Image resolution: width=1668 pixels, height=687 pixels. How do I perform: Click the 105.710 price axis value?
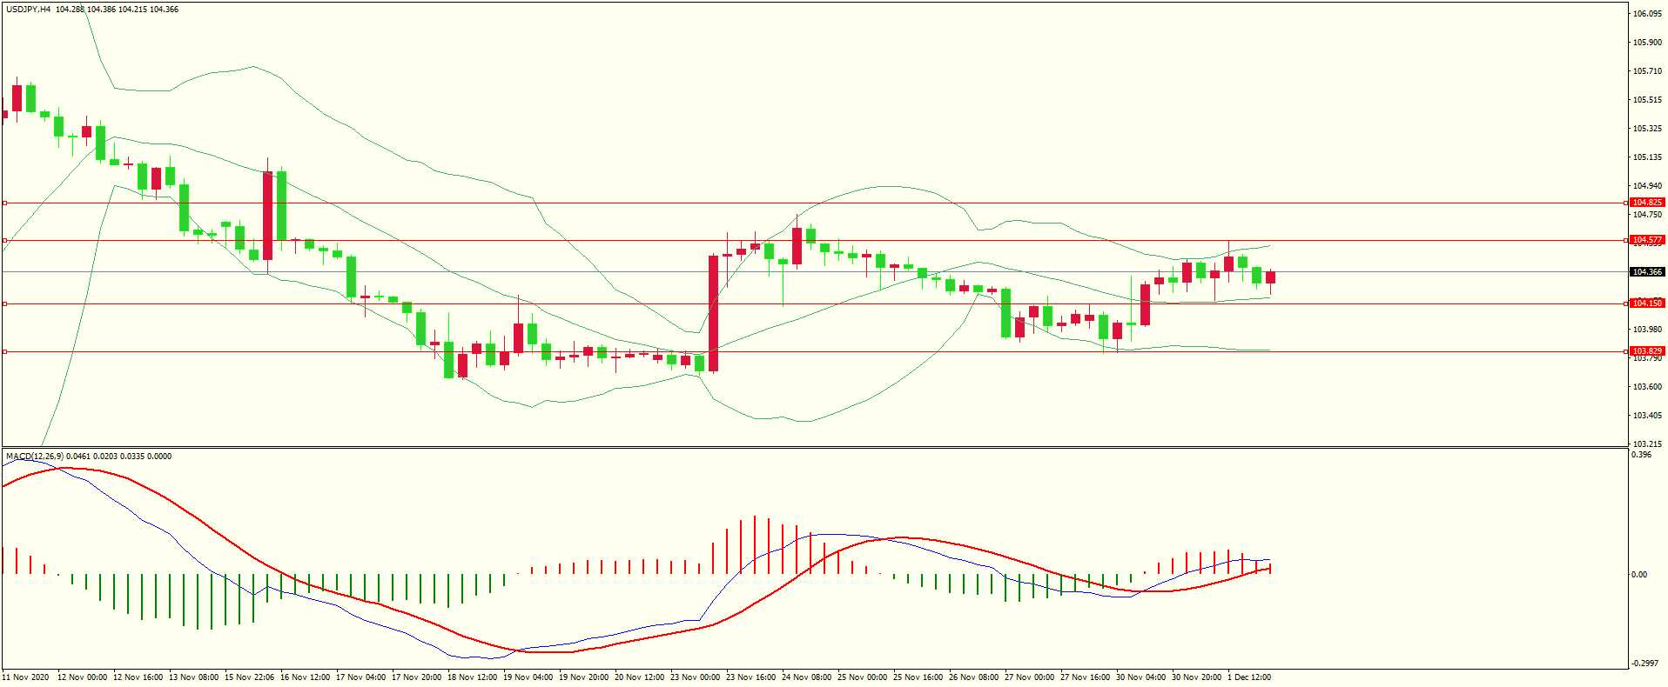point(1647,71)
